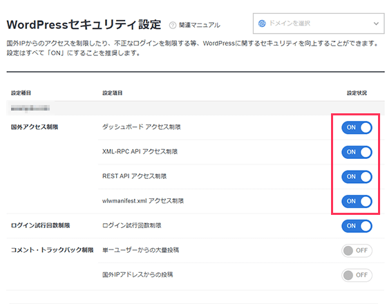Click the REST API アクセス制限 item text
Image resolution: width=387 pixels, height=304 pixels.
pos(134,176)
